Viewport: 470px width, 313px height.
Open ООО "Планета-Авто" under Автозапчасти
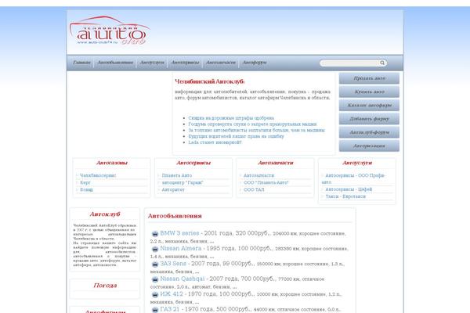coord(266,182)
